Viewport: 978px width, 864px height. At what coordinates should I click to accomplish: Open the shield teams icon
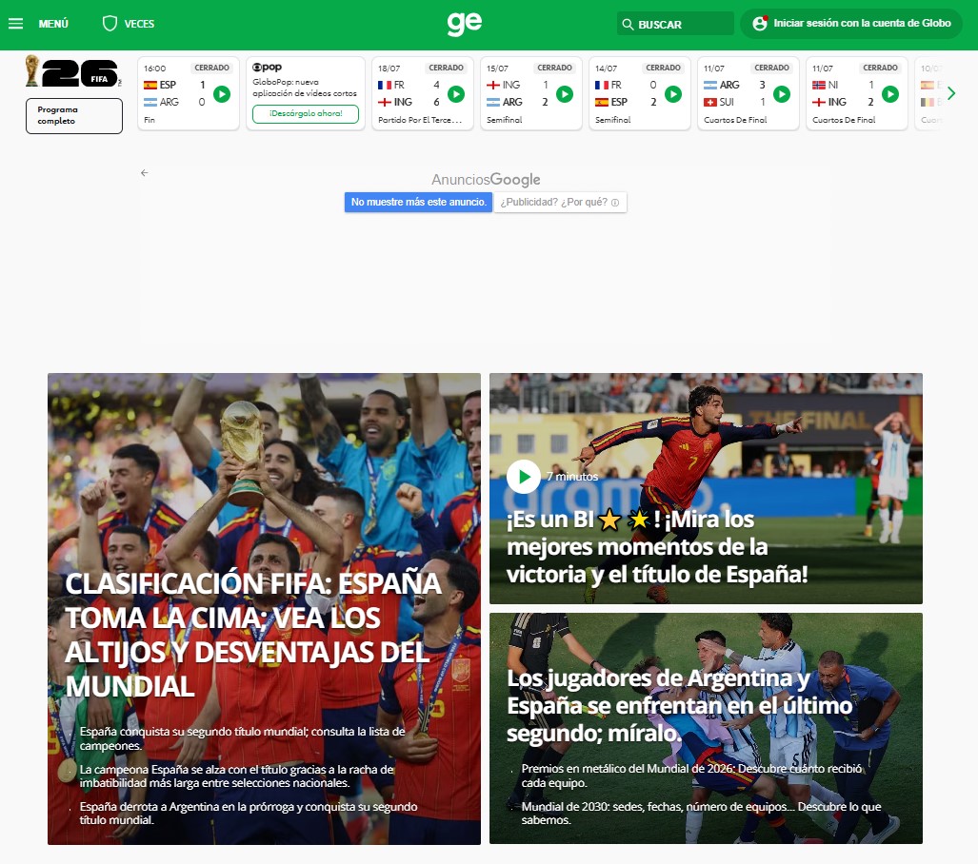tap(110, 24)
